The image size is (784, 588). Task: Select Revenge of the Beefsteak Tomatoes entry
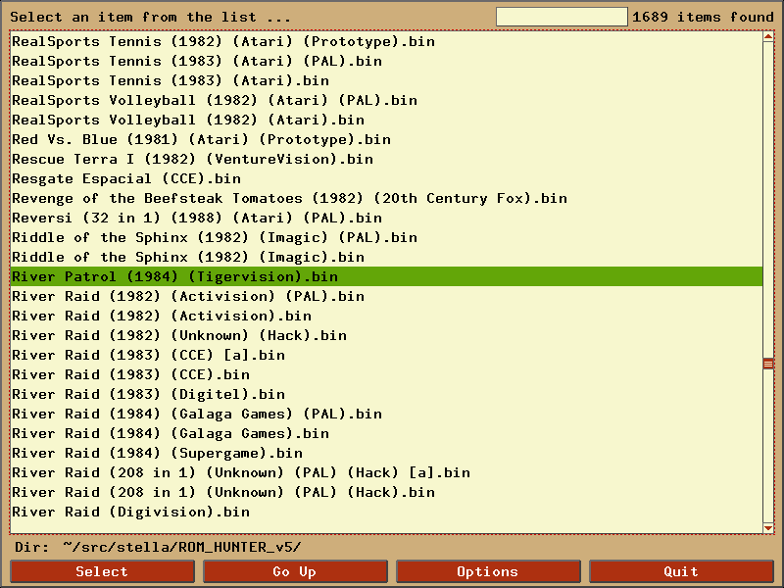289,198
